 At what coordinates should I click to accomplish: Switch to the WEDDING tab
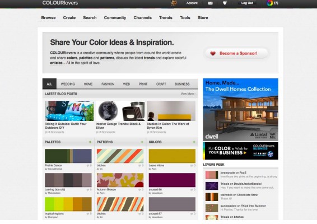[x=68, y=84]
